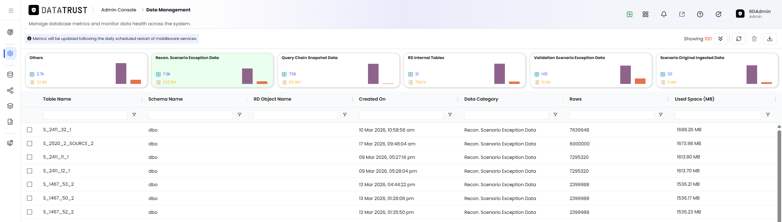The image size is (782, 222).
Task: Click the Data Management breadcrumb
Action: pyautogui.click(x=168, y=10)
